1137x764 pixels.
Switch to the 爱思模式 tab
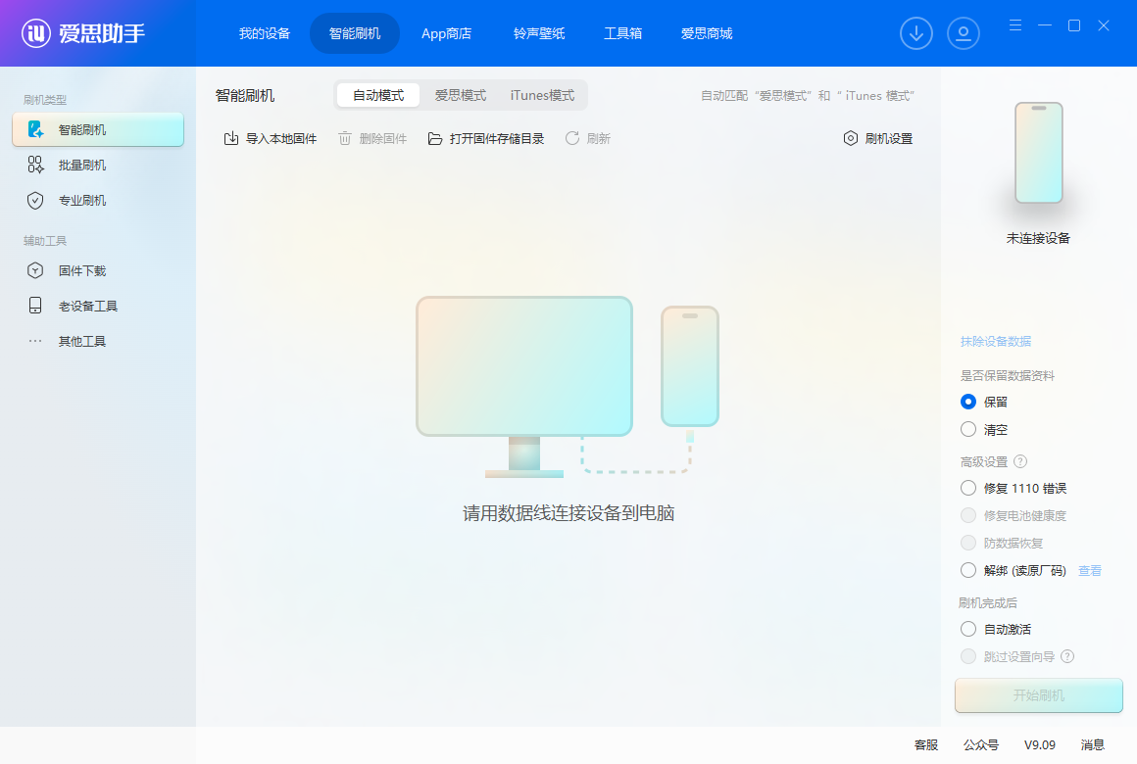pos(460,95)
